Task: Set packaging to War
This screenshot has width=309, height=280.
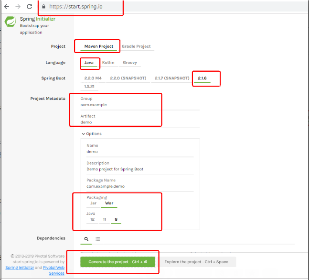Action: pos(109,203)
